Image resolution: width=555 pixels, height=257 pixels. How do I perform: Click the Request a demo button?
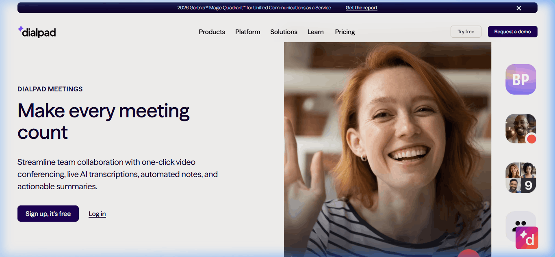tap(512, 32)
